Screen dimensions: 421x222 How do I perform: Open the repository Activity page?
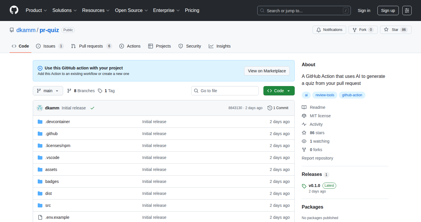pos(312,124)
